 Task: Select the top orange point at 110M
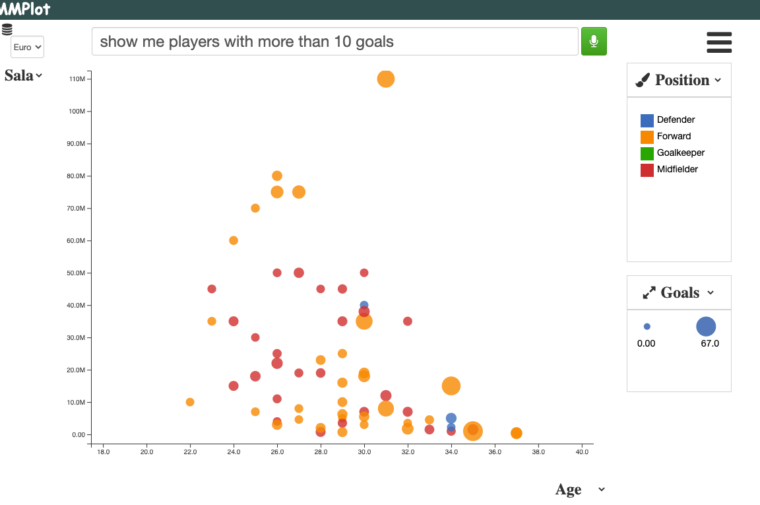pyautogui.click(x=386, y=79)
